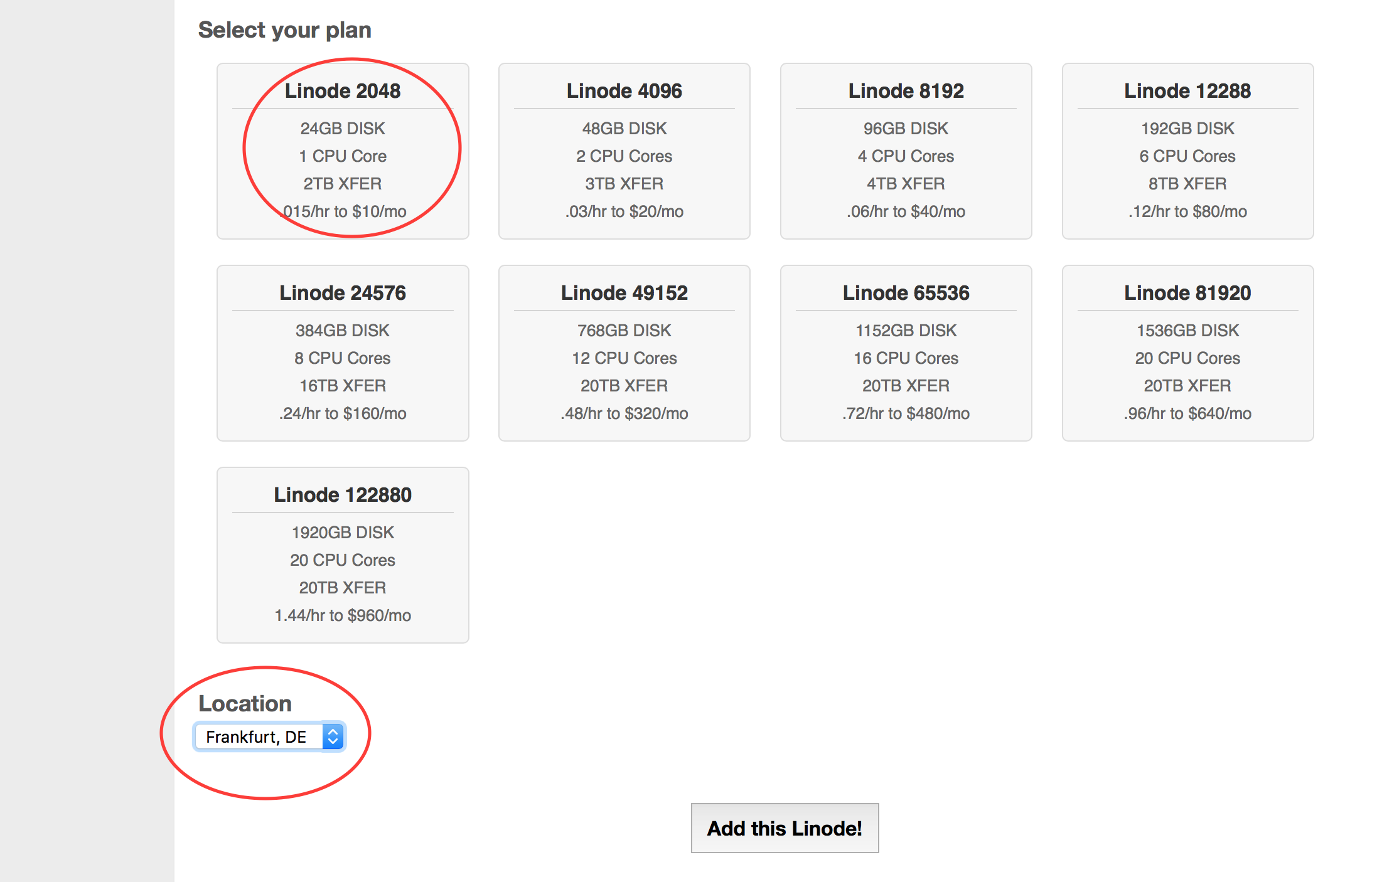Click the '.72/hr to $480/mo' price text
Viewport: 1382px width, 882px height.
[906, 413]
